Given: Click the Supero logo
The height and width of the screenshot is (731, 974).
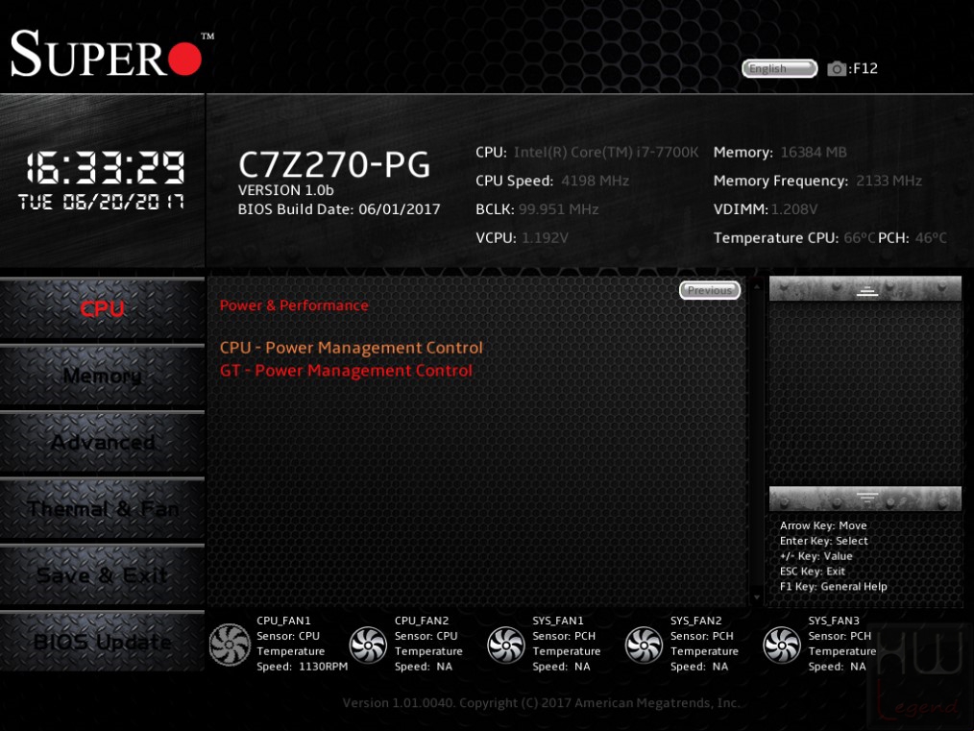Looking at the screenshot, I should click(111, 54).
